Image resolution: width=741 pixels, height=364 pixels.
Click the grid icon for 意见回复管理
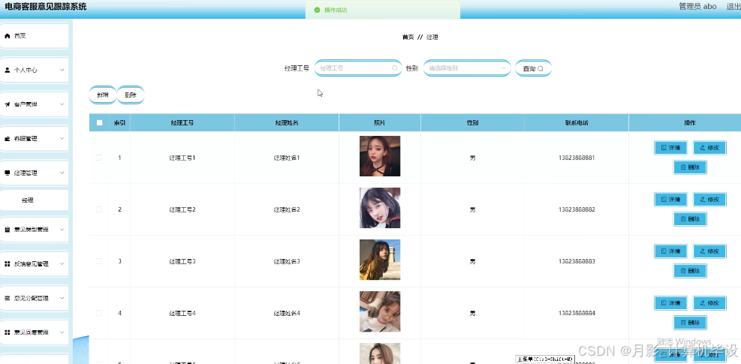click(7, 332)
